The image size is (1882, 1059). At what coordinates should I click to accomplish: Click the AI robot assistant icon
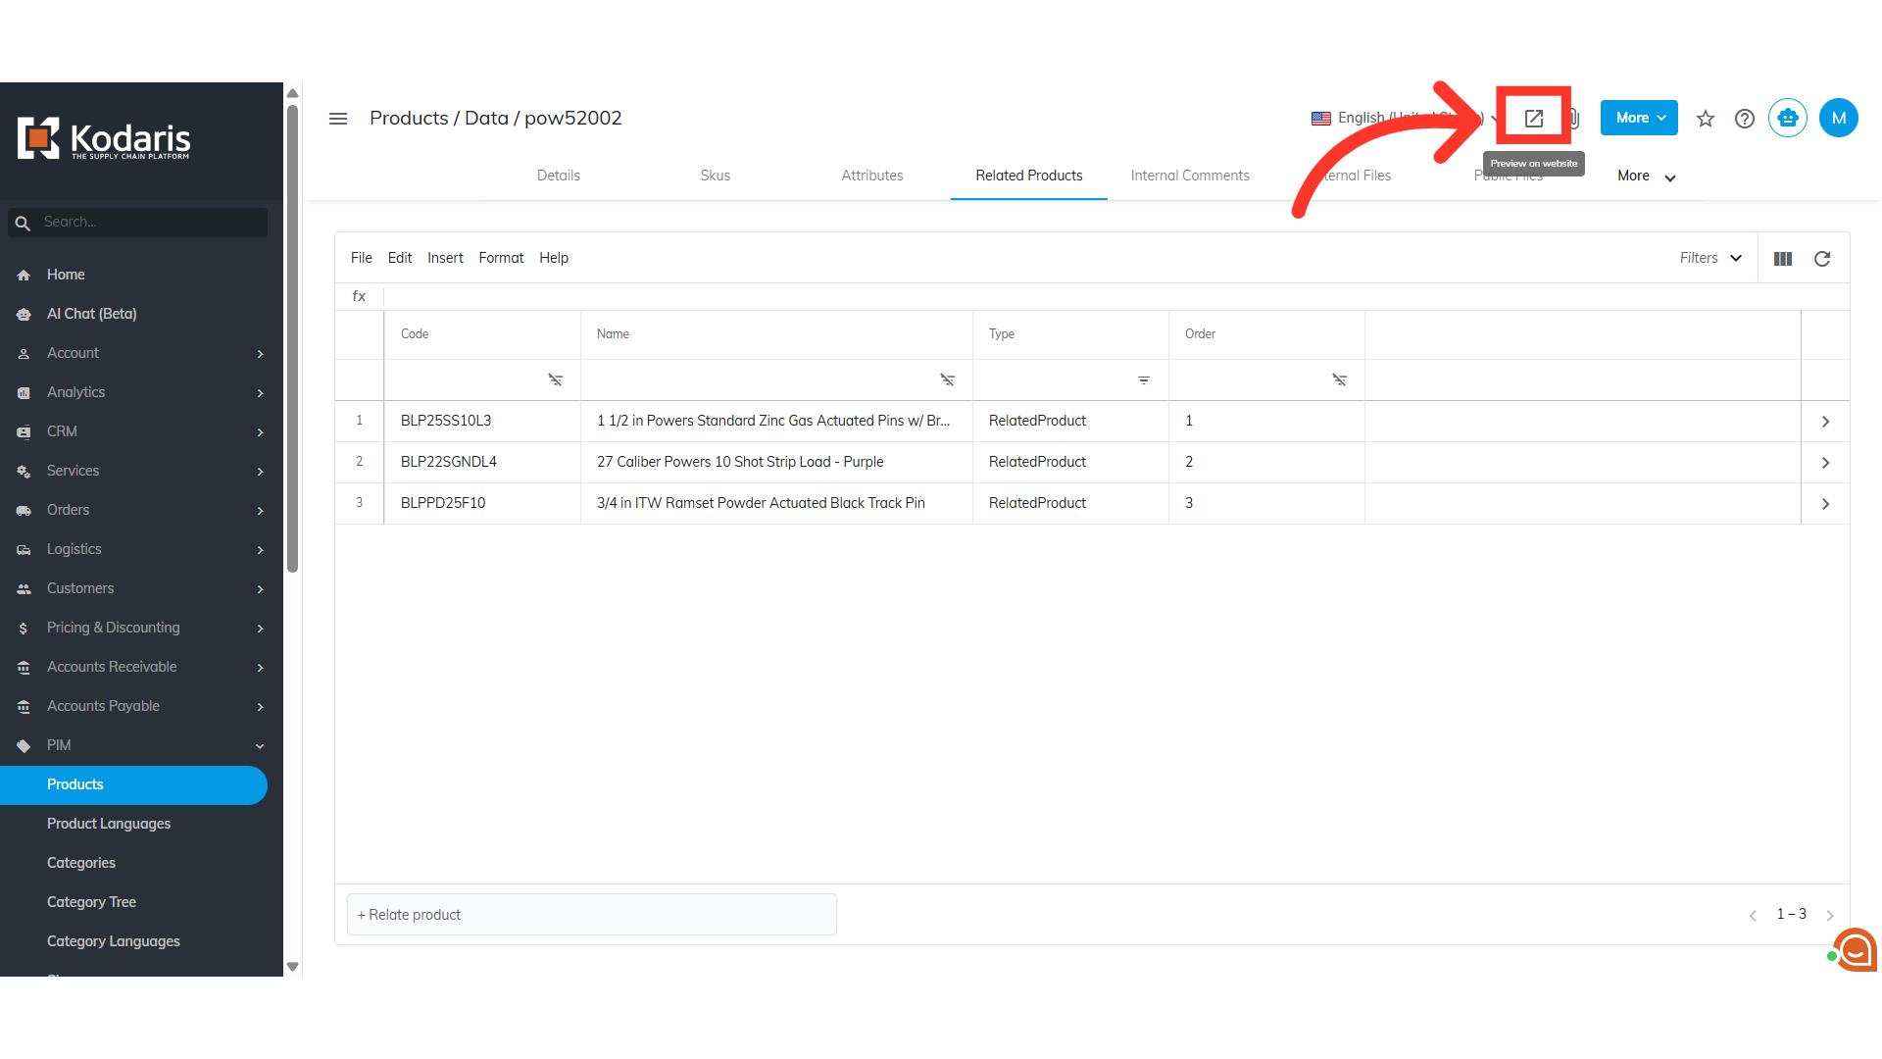pos(1787,119)
